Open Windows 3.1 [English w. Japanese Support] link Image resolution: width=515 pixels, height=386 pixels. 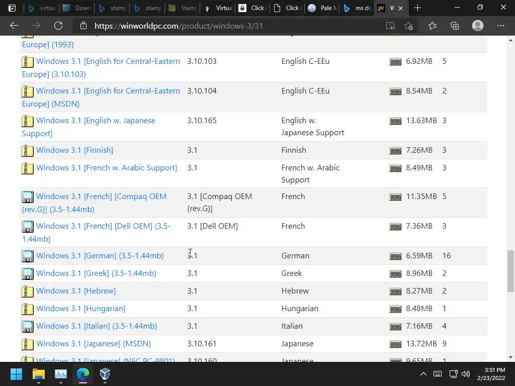click(89, 127)
